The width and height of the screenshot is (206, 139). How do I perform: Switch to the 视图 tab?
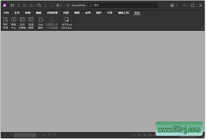click(x=77, y=13)
